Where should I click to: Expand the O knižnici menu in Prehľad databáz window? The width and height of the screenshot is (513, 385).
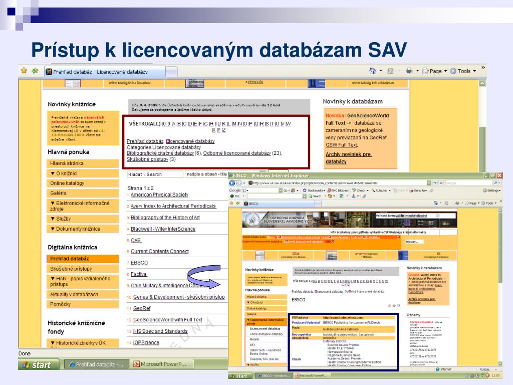click(83, 173)
